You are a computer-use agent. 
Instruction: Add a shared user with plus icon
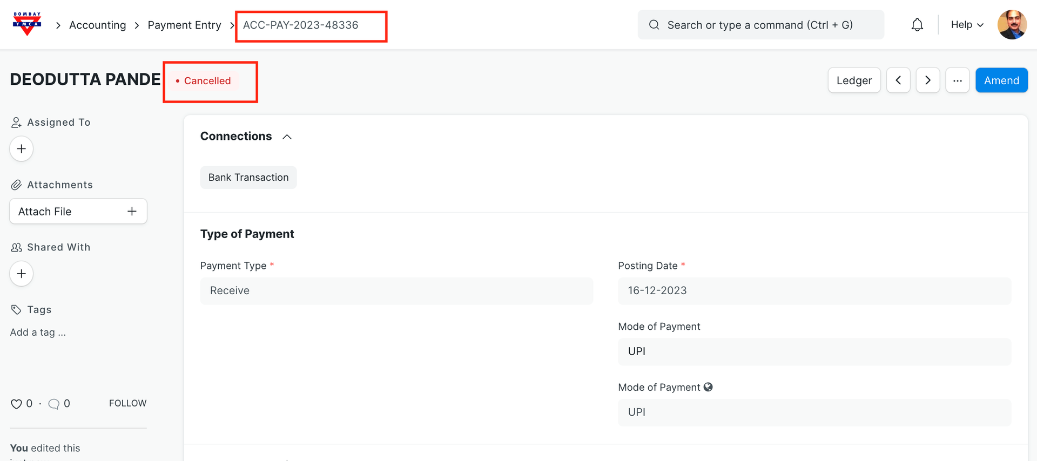point(22,274)
